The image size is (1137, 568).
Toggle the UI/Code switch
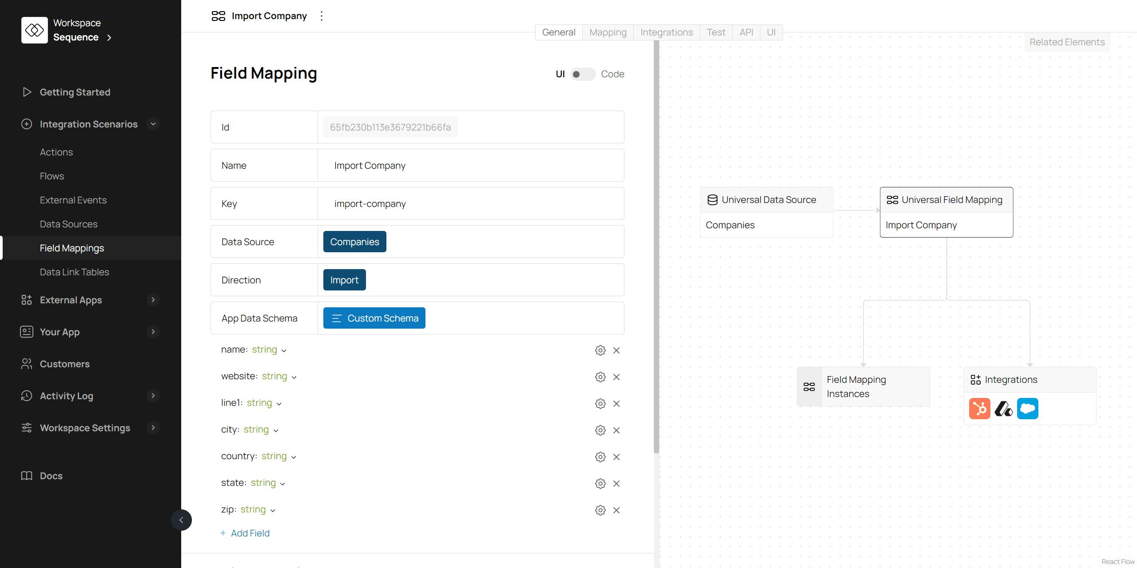tap(582, 74)
